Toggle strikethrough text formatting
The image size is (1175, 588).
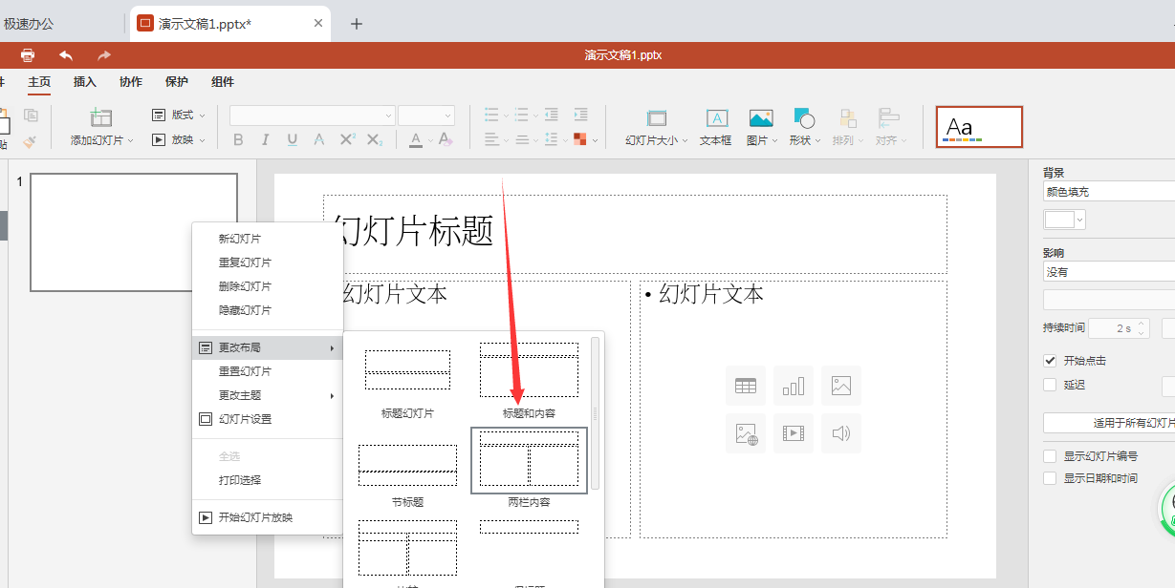(319, 140)
